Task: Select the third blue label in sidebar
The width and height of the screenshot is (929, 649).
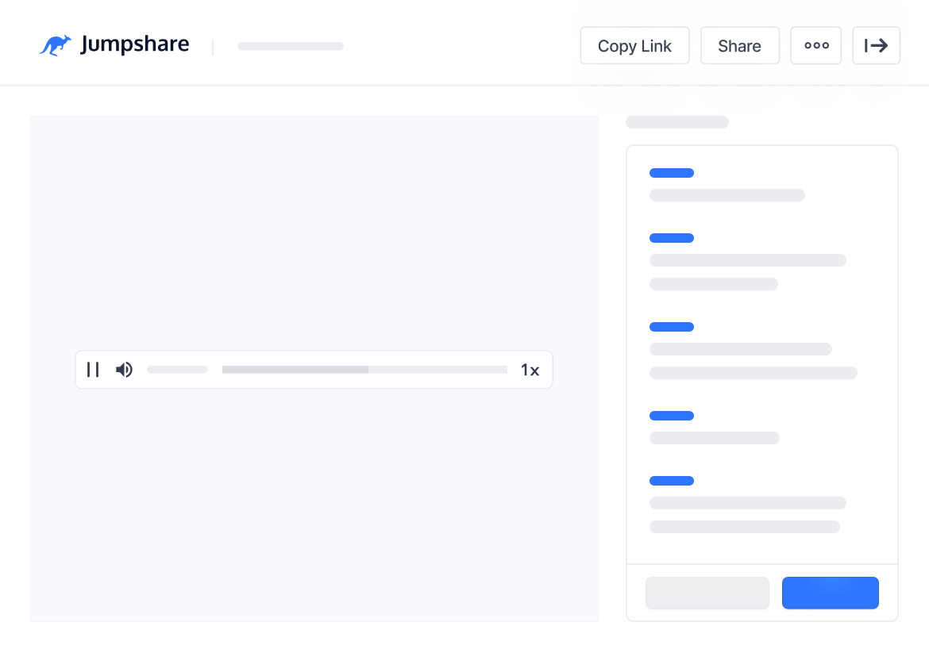Action: [x=672, y=327]
